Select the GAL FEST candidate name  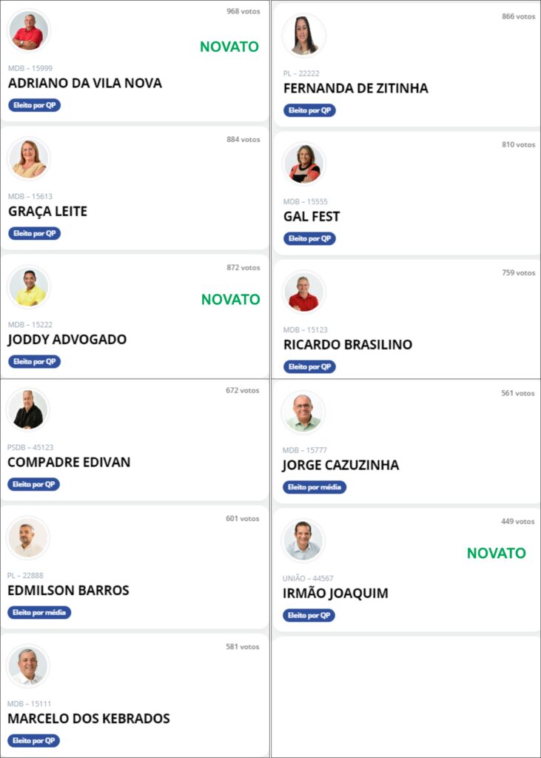point(312,216)
